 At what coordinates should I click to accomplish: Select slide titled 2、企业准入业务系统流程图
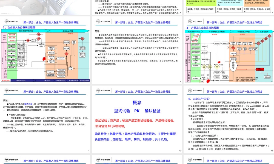tap(45, 50)
